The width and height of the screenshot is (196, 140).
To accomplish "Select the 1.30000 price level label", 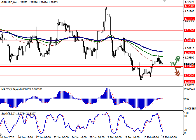I will 189,53.
